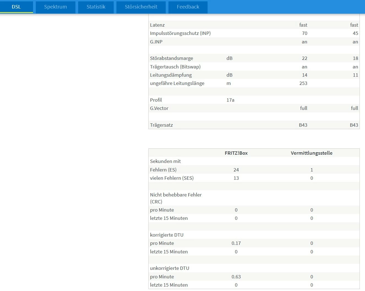The height and width of the screenshot is (291, 365).
Task: Click the FRITZ!Box column header
Action: 236,153
